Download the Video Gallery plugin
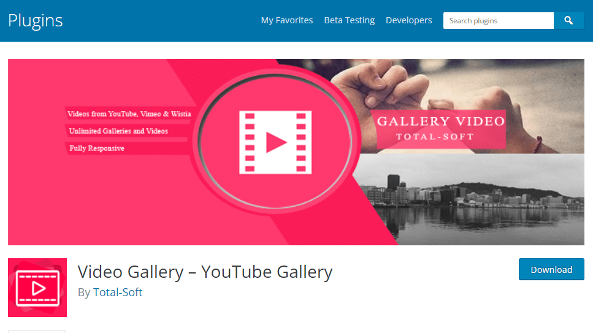This screenshot has height=333, width=593. click(551, 269)
